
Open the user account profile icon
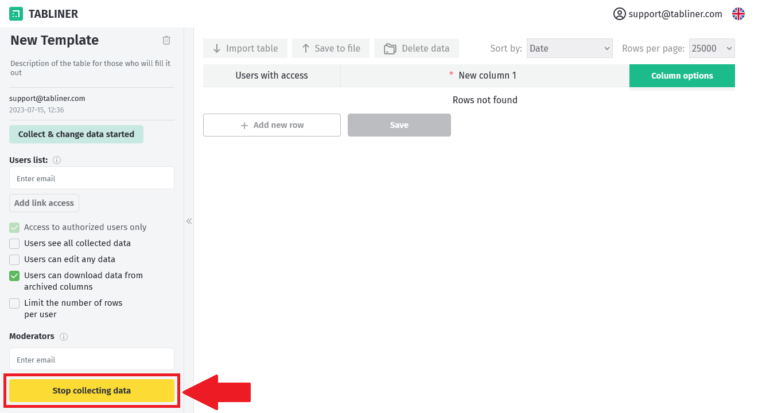pyautogui.click(x=619, y=14)
